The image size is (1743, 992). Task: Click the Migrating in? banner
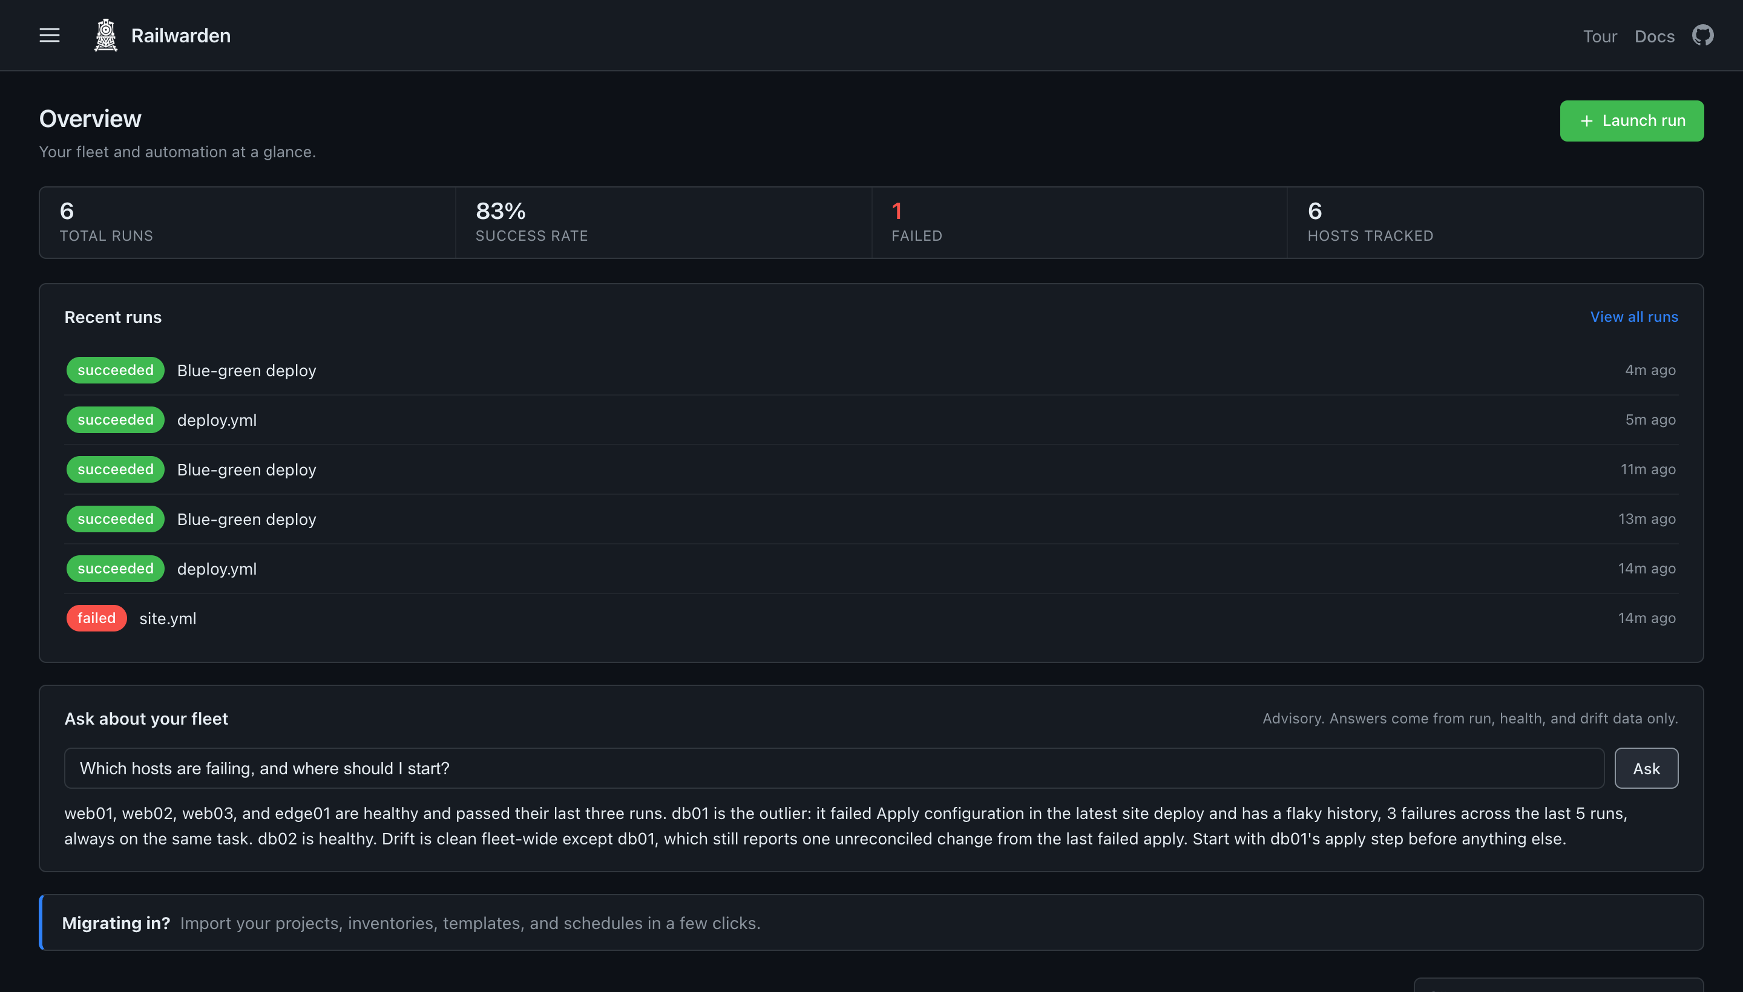870,922
